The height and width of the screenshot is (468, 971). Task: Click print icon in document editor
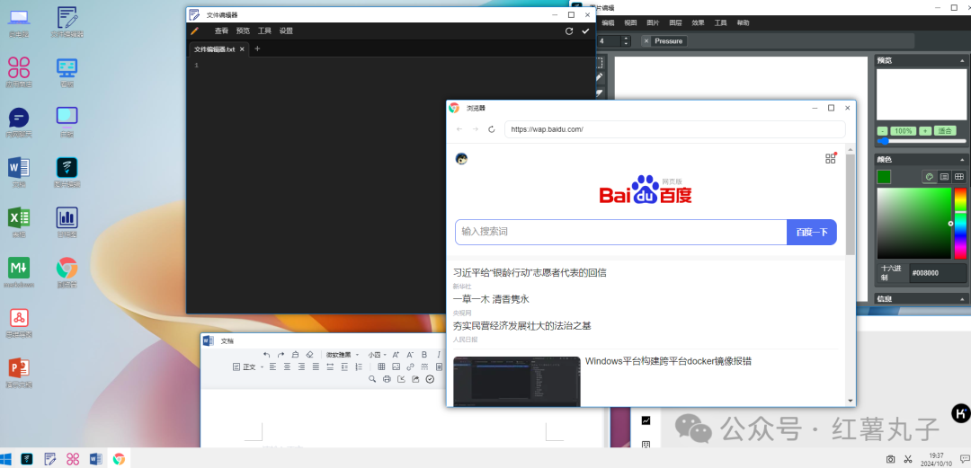[387, 379]
